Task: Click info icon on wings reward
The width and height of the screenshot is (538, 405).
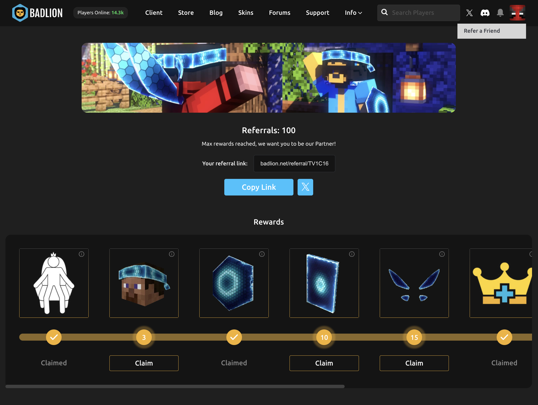Action: pyautogui.click(x=442, y=254)
